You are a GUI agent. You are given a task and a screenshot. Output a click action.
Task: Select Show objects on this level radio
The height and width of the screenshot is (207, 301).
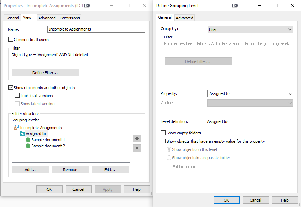pyautogui.click(x=169, y=149)
